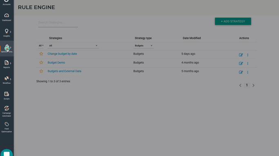Click the Strategies column header
The width and height of the screenshot is (279, 156).
coord(56,38)
